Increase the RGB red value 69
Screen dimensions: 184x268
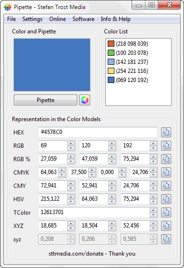coord(71,144)
